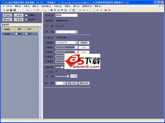The height and width of the screenshot is (123, 165).
Task: Open the 注册购买 menu
Action: tap(87, 6)
